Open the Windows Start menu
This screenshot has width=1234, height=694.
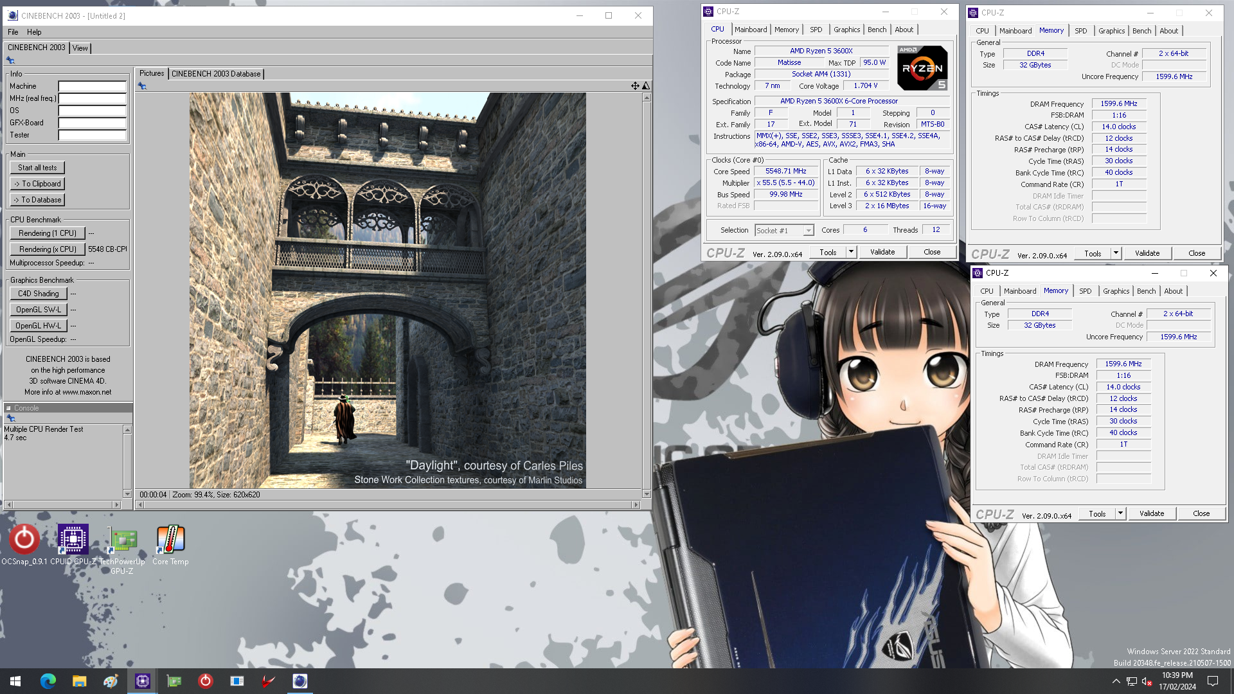click(15, 681)
